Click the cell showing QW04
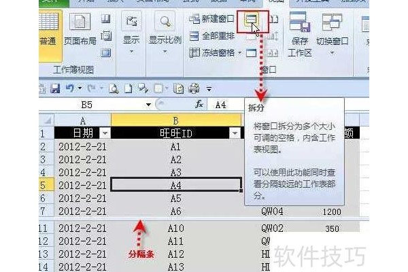The image size is (408, 272). point(272,211)
